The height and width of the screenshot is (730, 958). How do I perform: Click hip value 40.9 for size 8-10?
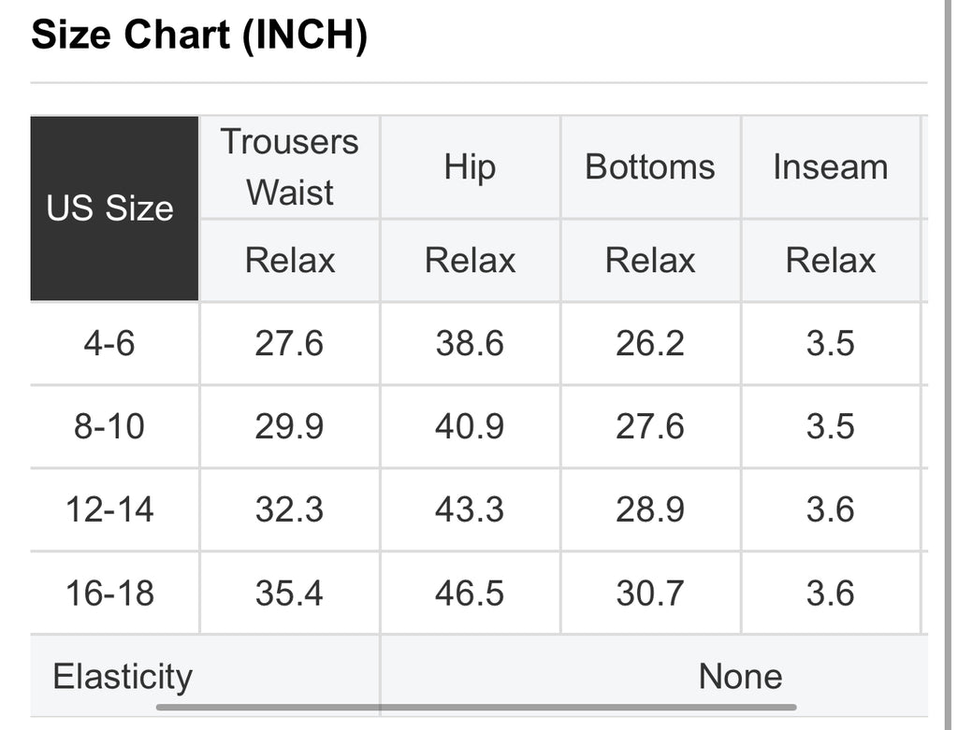tap(470, 426)
